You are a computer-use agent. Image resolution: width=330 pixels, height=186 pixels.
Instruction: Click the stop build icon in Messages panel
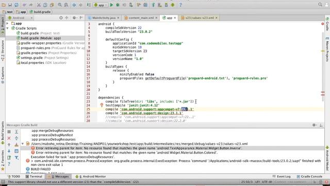pyautogui.click(x=9, y=132)
